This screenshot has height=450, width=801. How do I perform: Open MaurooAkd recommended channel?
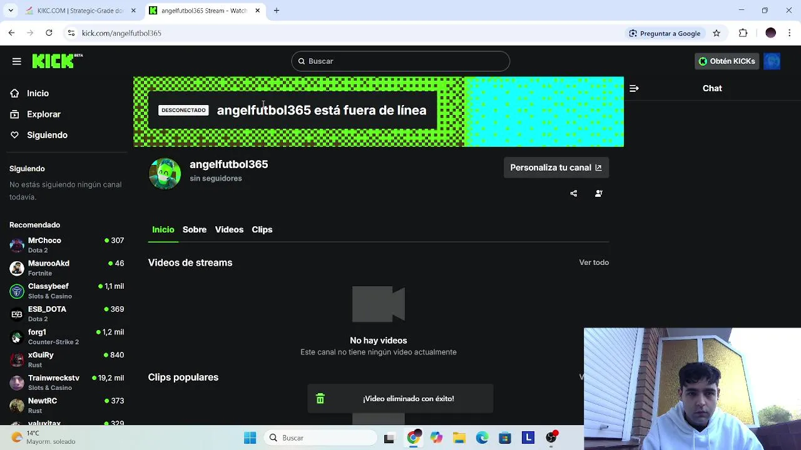tap(66, 268)
